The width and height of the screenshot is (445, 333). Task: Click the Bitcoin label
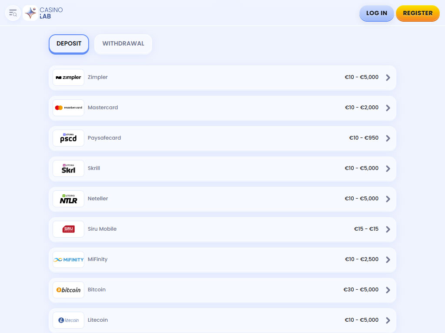pos(96,289)
